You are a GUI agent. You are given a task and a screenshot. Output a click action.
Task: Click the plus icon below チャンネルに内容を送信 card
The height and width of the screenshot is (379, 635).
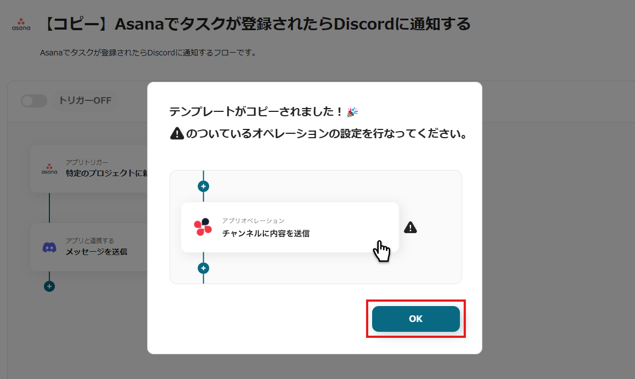pos(203,268)
